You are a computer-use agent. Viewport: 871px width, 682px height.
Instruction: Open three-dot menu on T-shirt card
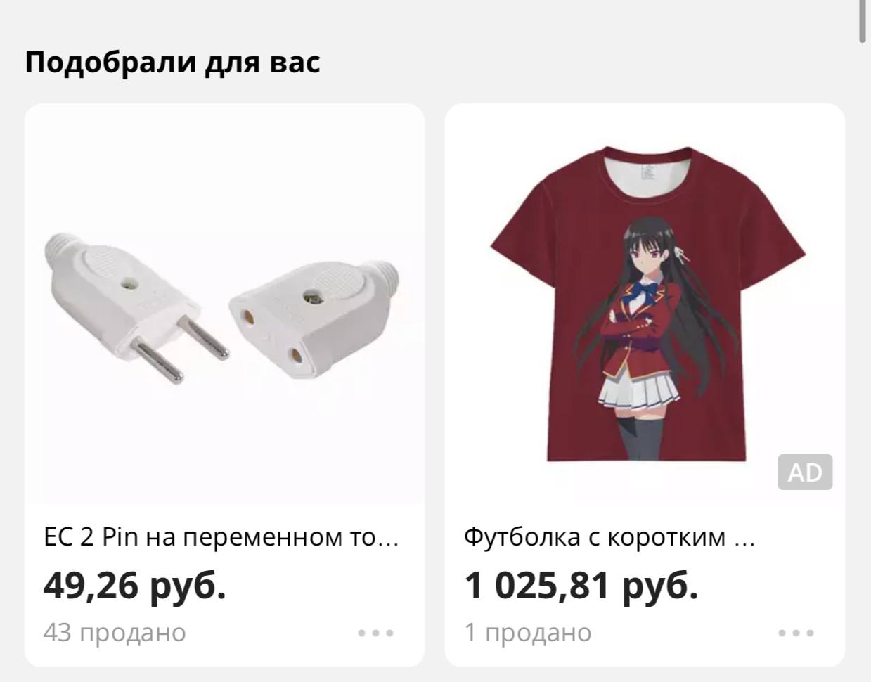[796, 633]
